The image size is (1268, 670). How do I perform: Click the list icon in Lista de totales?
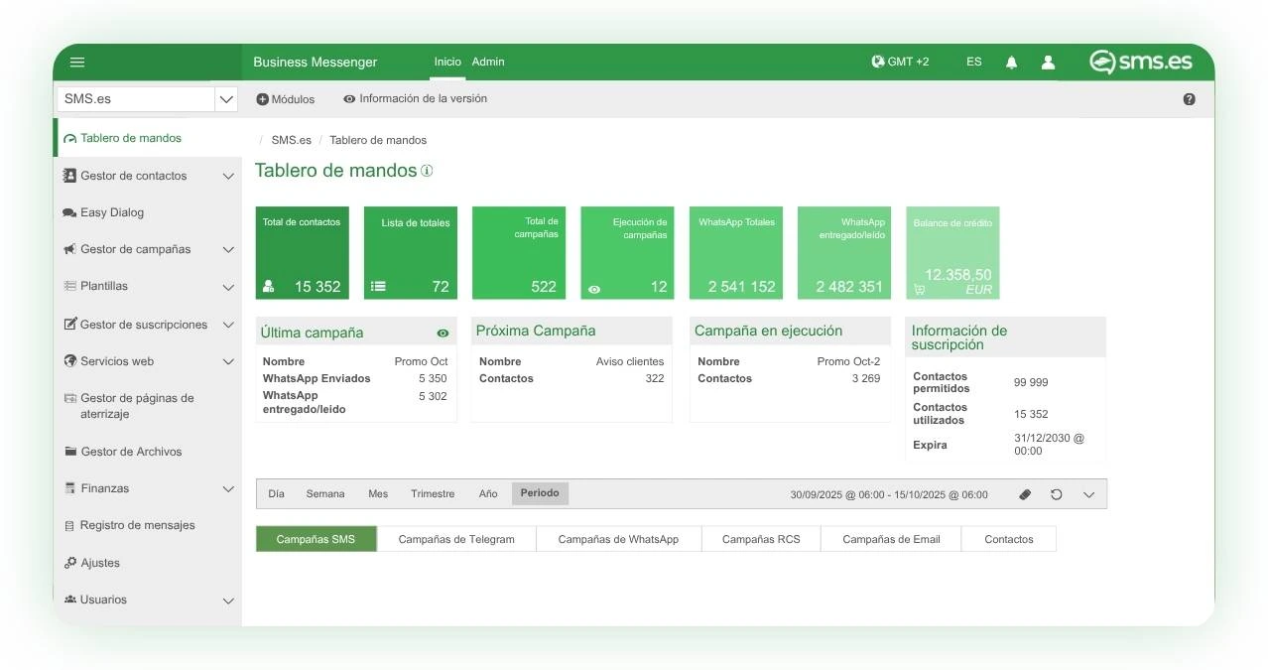pos(378,287)
